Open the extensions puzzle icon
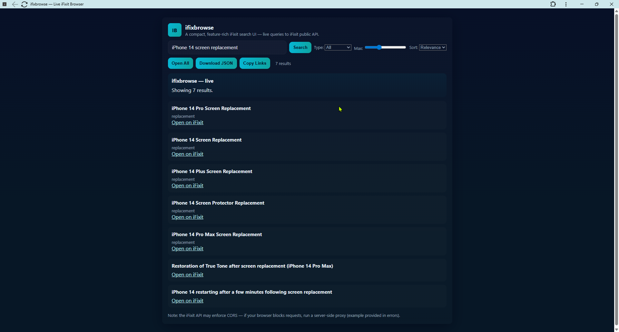This screenshot has height=332, width=619. click(553, 4)
